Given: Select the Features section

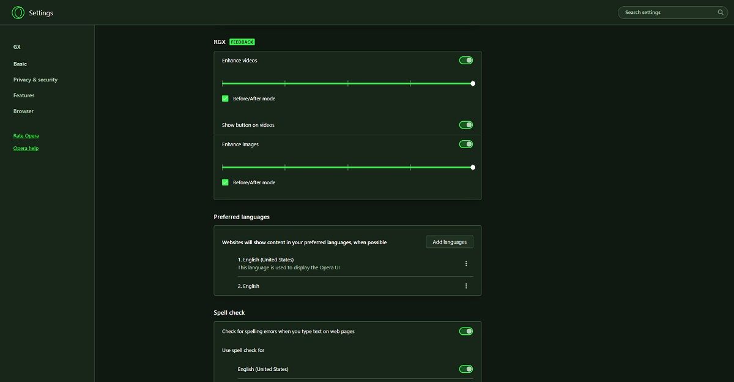Looking at the screenshot, I should (23, 95).
